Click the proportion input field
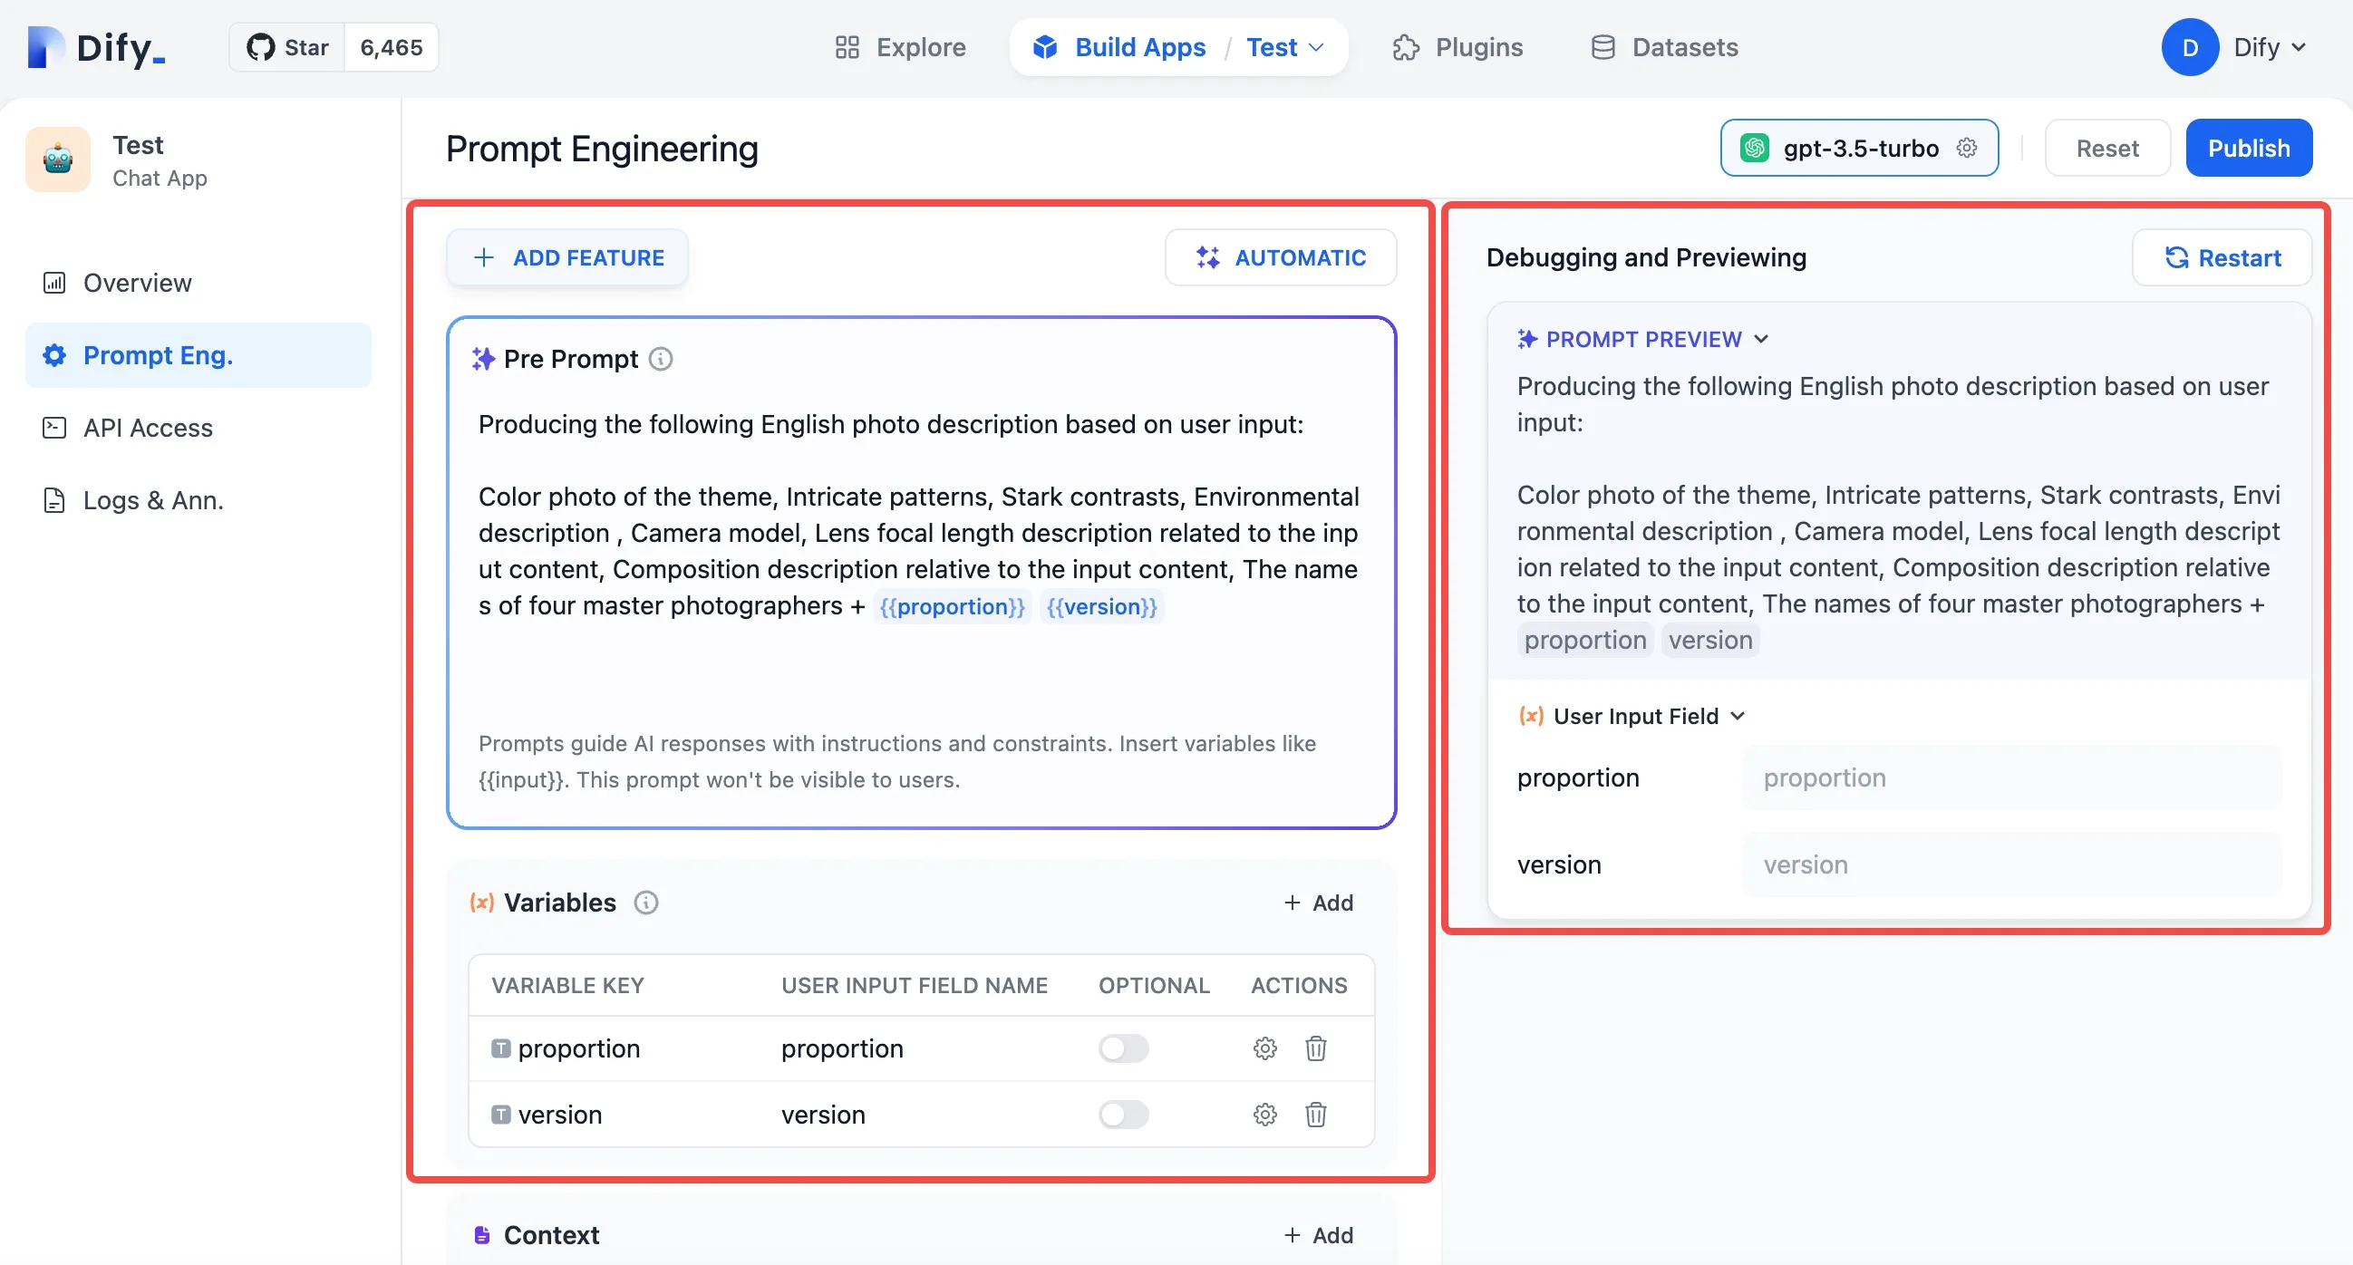Screen dimensions: 2353x1265 (2010, 777)
